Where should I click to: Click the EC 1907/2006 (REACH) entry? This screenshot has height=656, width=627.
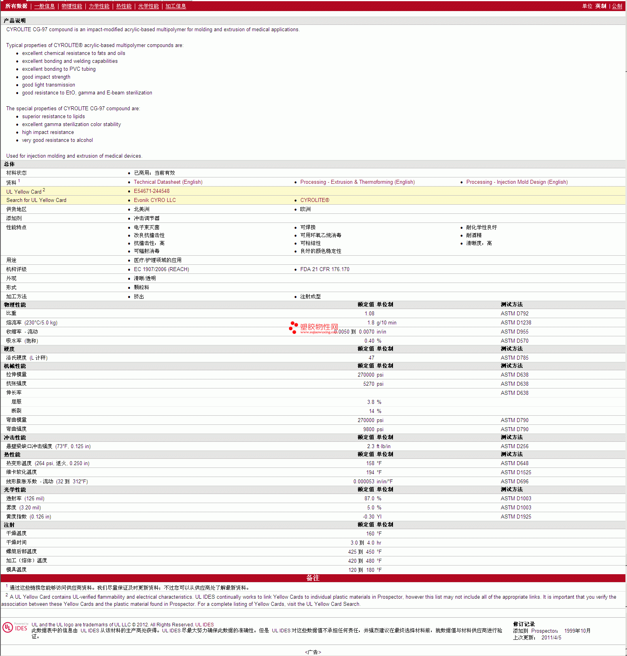(161, 270)
